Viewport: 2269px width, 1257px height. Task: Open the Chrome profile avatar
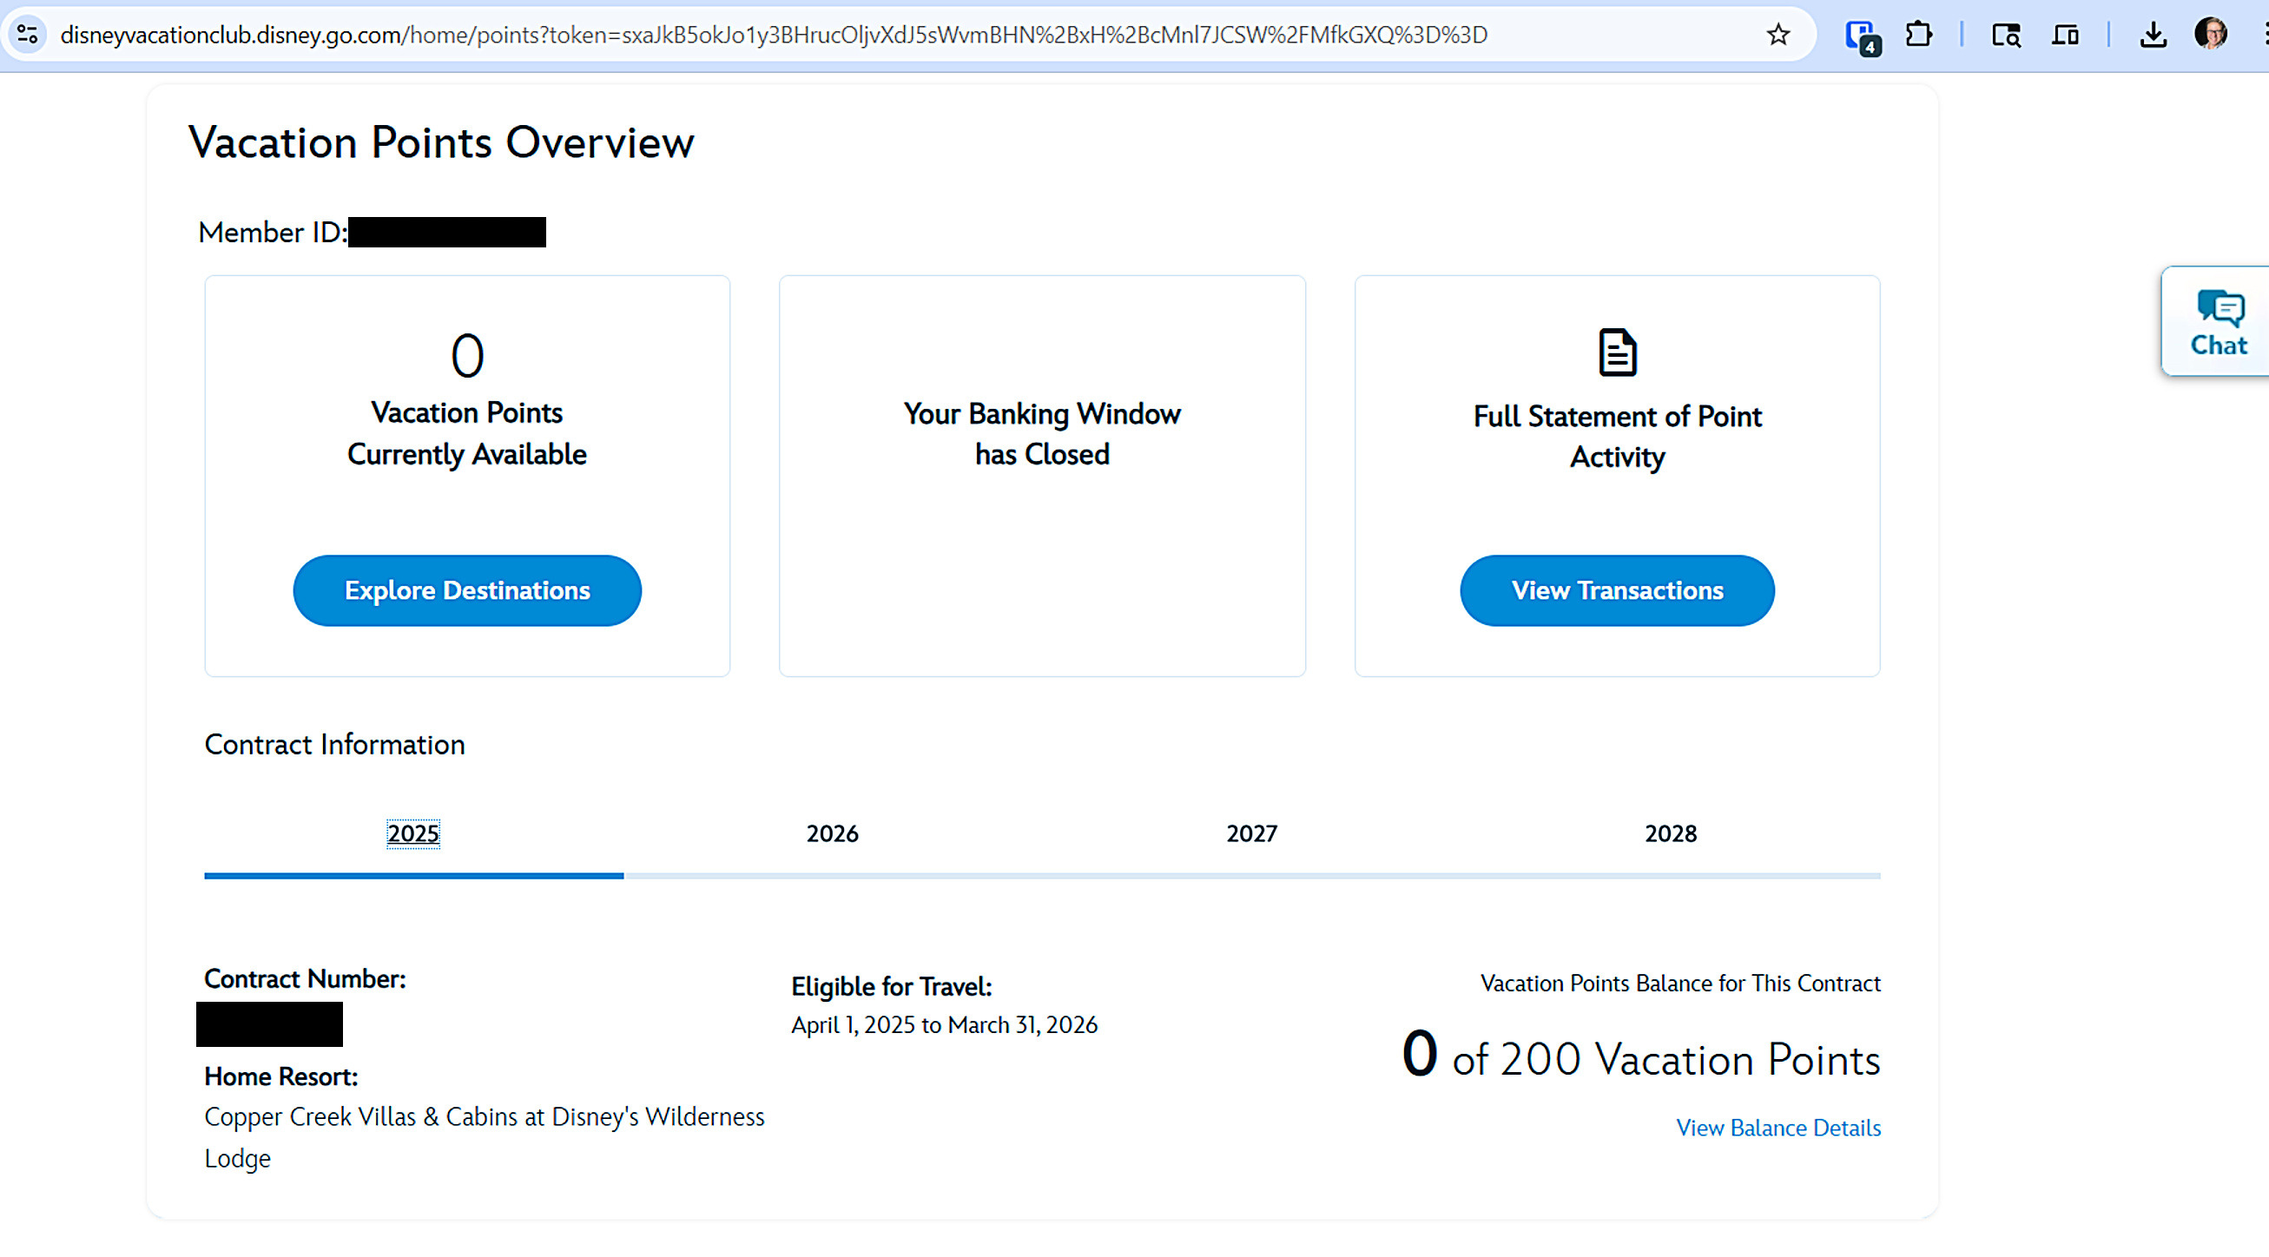pyautogui.click(x=2210, y=35)
